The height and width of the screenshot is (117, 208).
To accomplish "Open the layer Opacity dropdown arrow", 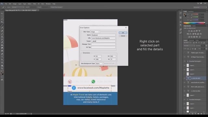I will click(x=206, y=45).
